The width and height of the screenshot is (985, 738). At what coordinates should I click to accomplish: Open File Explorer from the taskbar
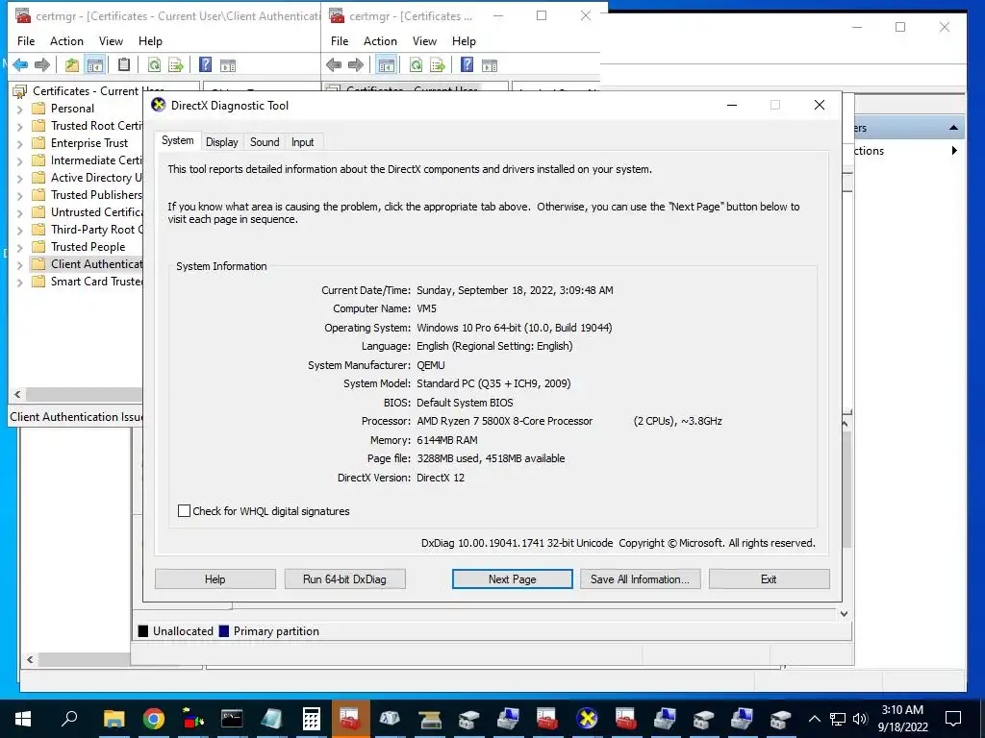tap(114, 719)
